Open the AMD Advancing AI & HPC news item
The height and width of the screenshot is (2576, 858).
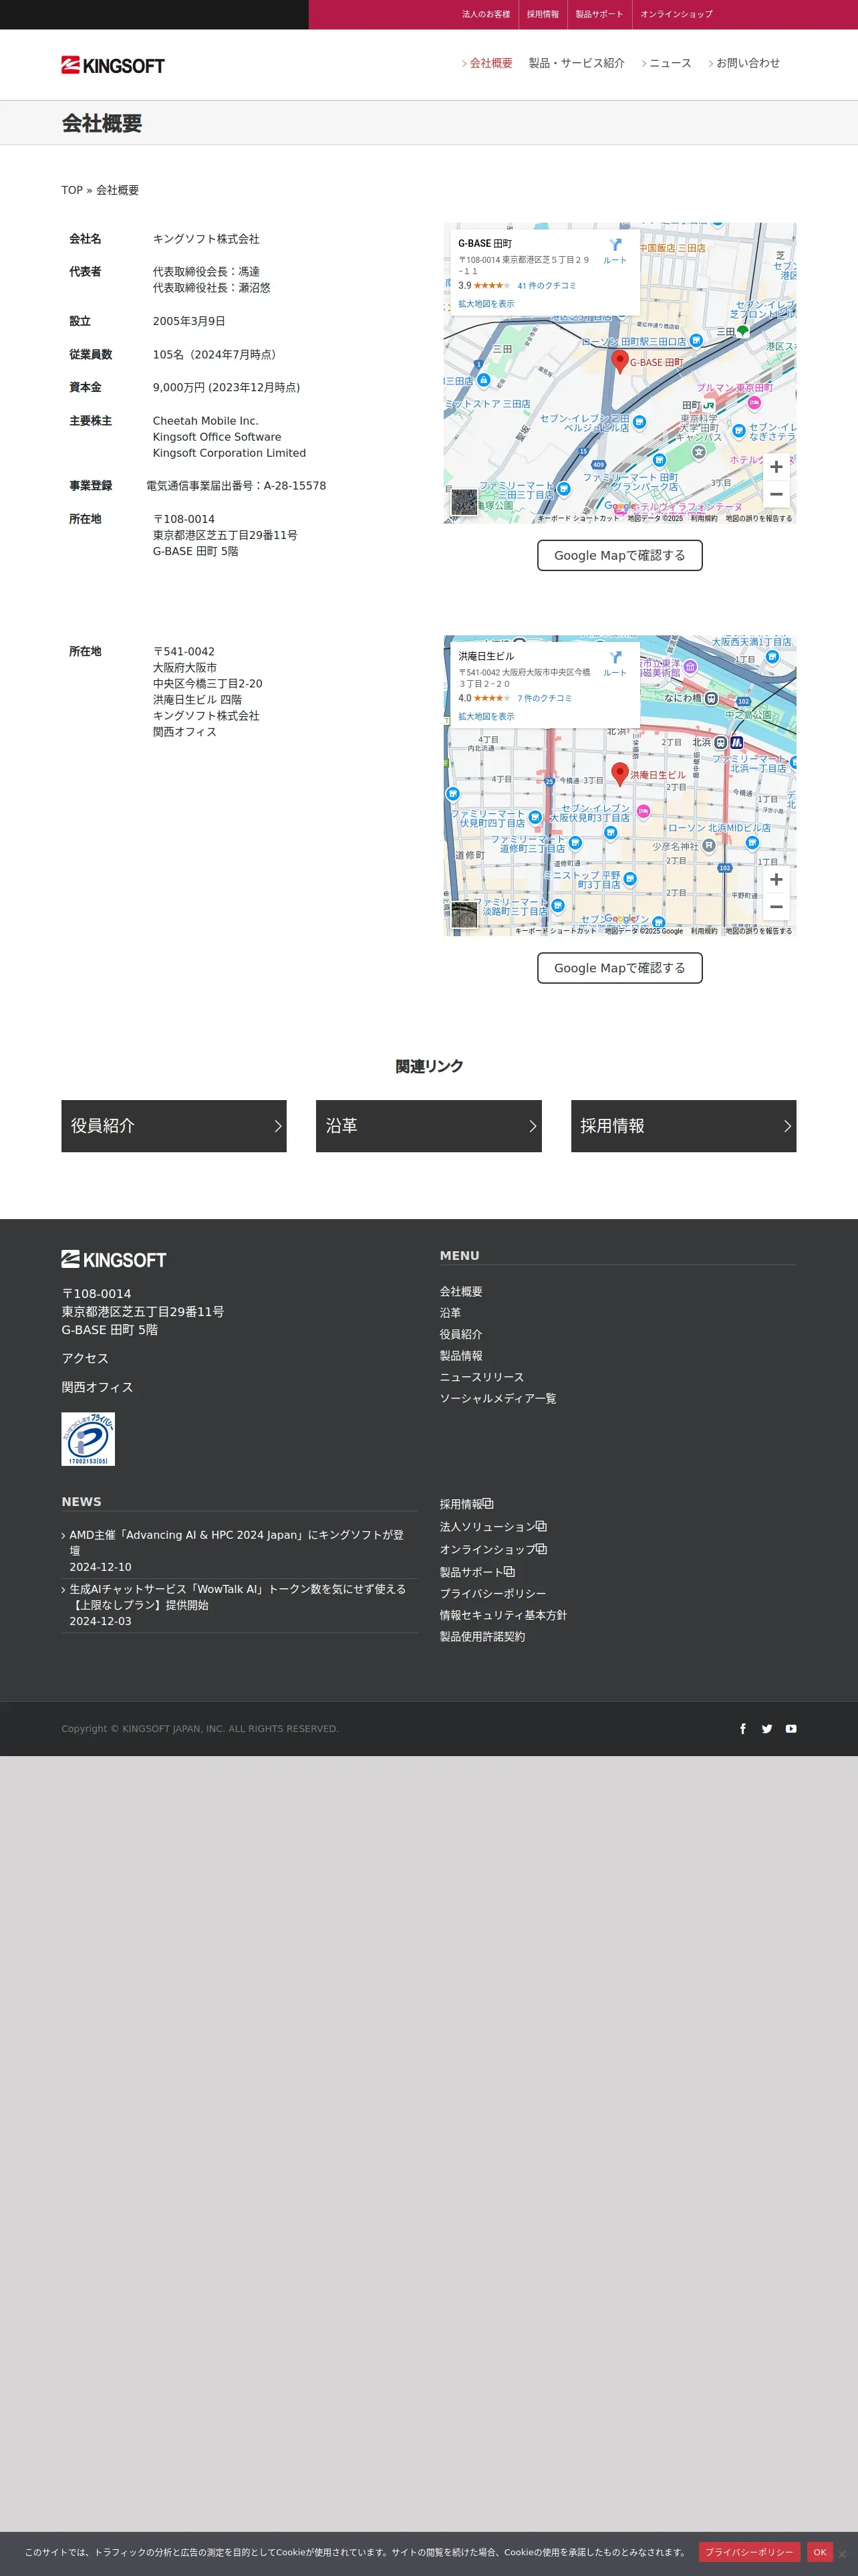tap(237, 1542)
